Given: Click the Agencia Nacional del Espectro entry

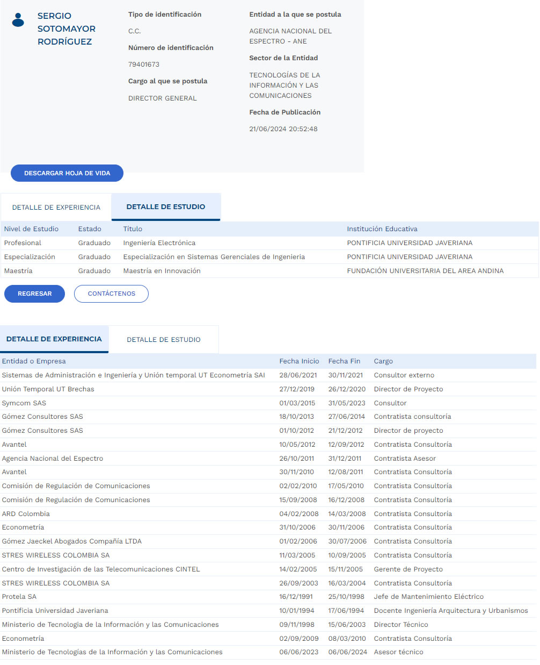Looking at the screenshot, I should 53,459.
